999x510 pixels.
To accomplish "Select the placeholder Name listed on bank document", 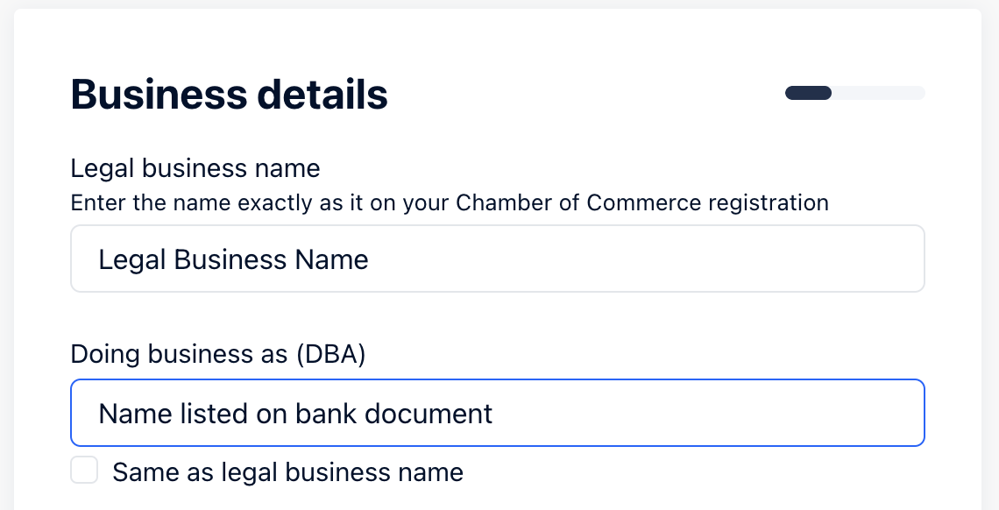I will point(295,413).
